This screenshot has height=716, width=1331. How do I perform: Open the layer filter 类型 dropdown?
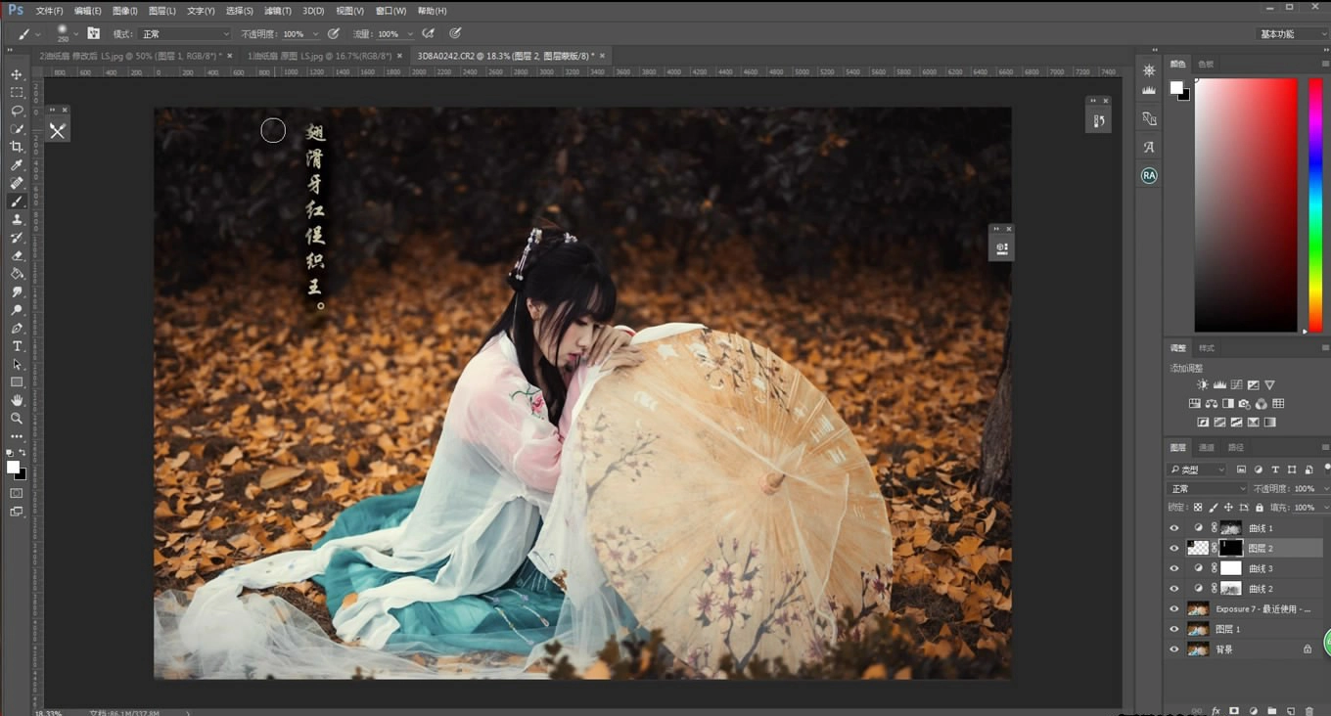click(1198, 470)
